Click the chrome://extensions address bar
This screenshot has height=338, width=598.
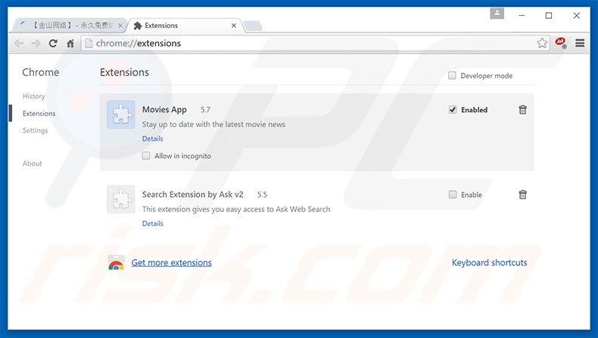pos(315,43)
